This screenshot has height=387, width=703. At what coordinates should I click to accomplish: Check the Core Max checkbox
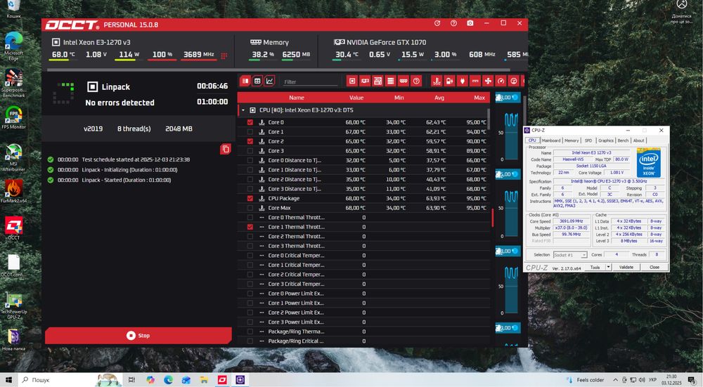pyautogui.click(x=250, y=208)
